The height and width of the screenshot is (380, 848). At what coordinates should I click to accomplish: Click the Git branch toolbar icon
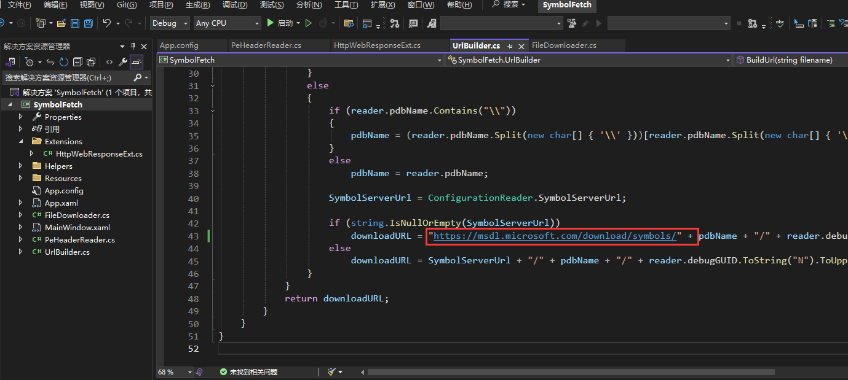pyautogui.click(x=395, y=23)
